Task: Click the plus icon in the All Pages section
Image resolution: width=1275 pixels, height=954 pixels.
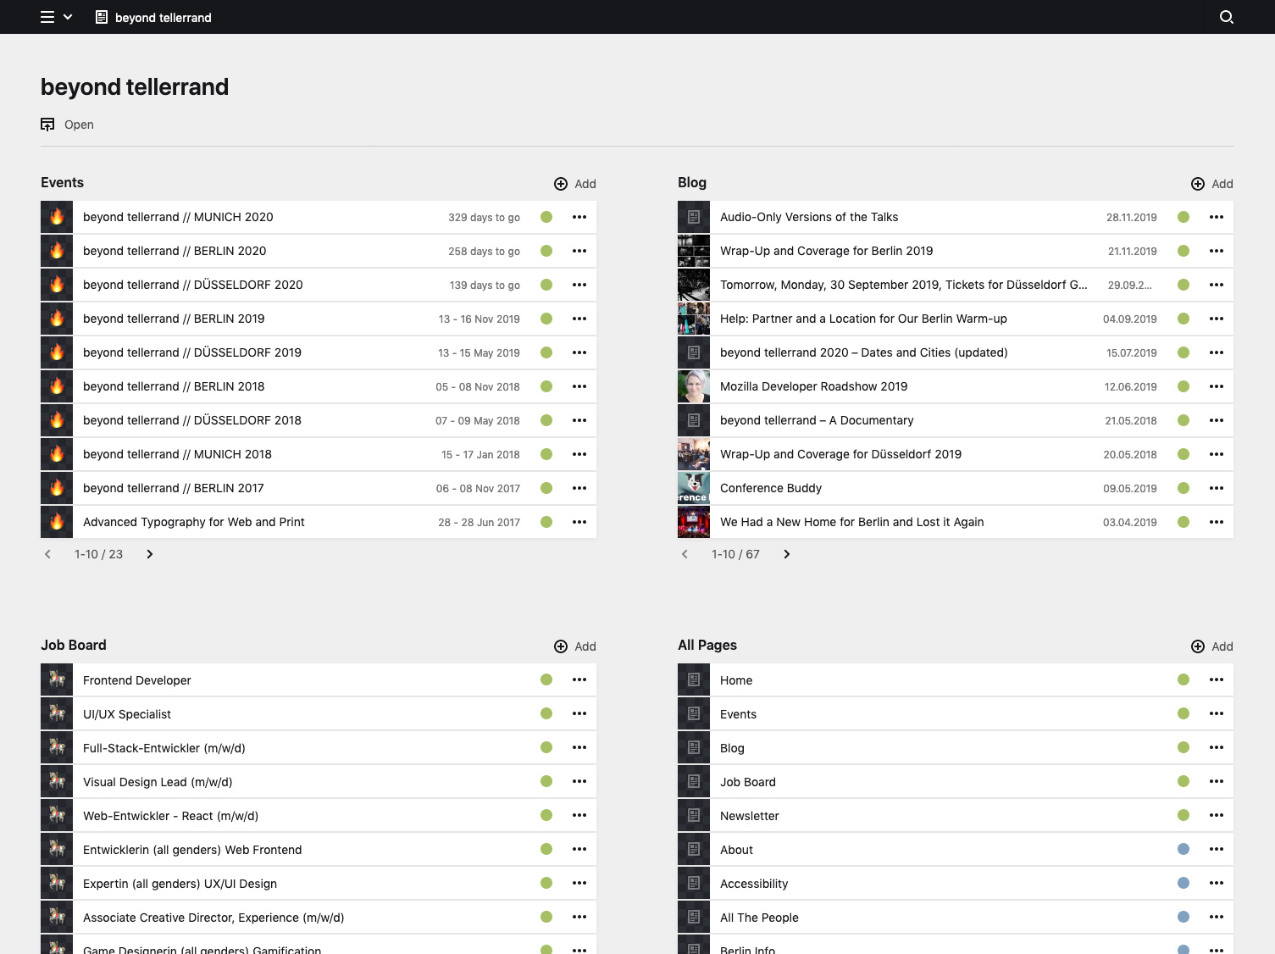Action: (1198, 646)
